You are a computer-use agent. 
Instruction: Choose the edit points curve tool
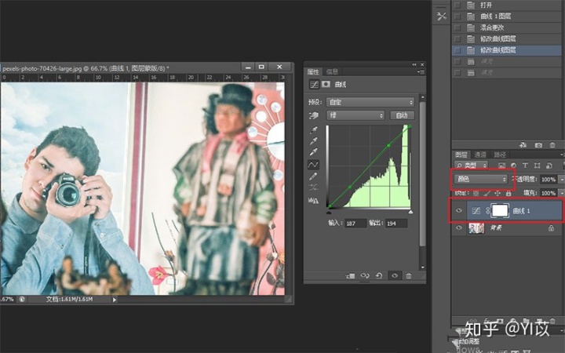(x=313, y=165)
